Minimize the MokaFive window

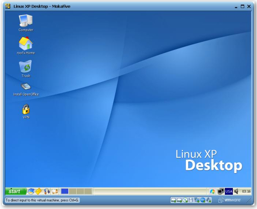pyautogui.click(x=236, y=7)
